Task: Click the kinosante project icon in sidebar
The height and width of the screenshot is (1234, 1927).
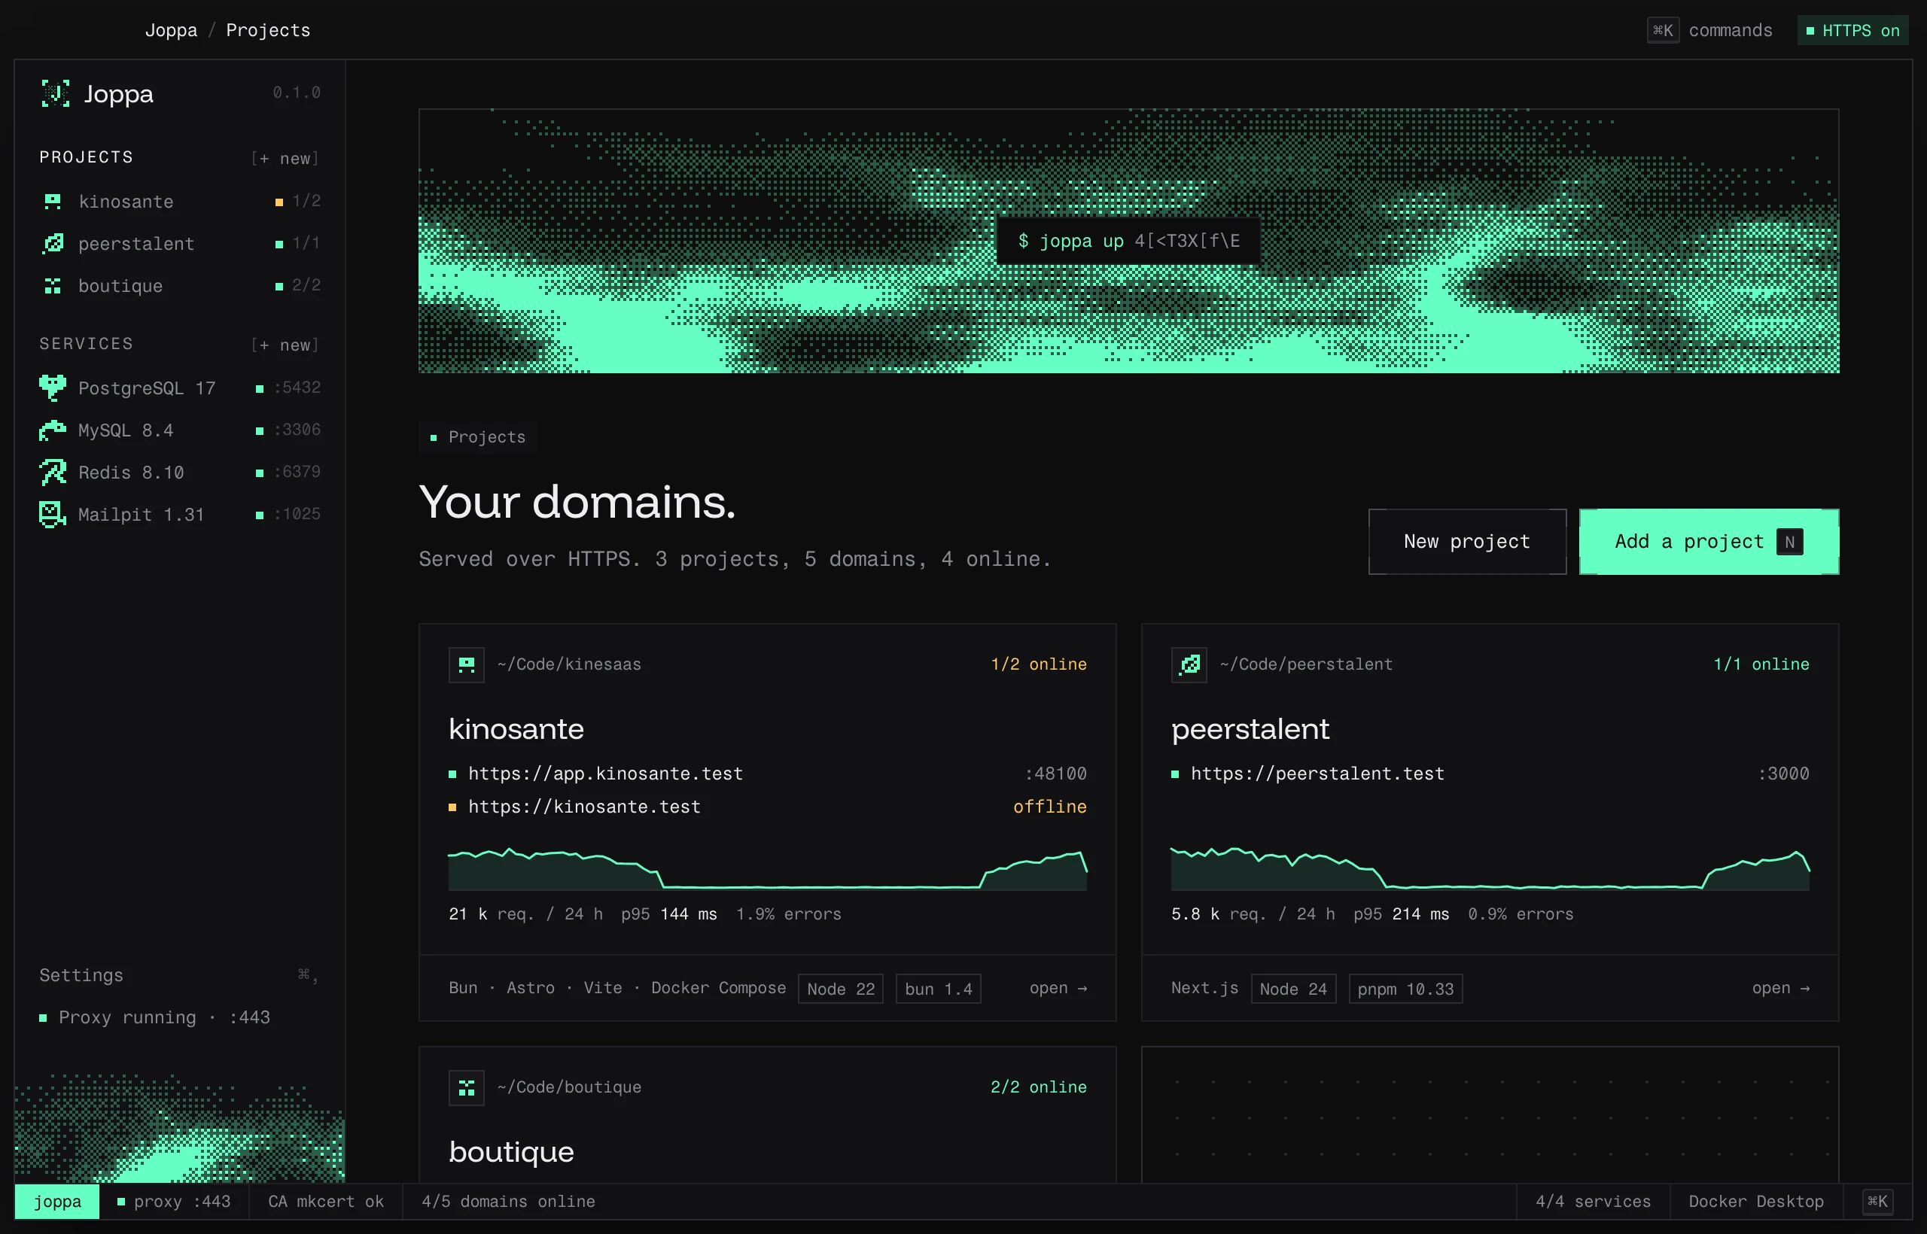Action: pyautogui.click(x=53, y=201)
